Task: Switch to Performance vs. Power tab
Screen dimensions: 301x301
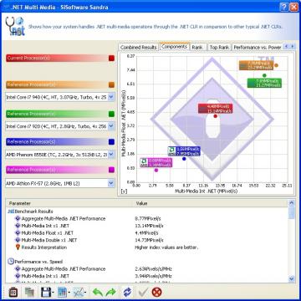Action: pos(258,48)
